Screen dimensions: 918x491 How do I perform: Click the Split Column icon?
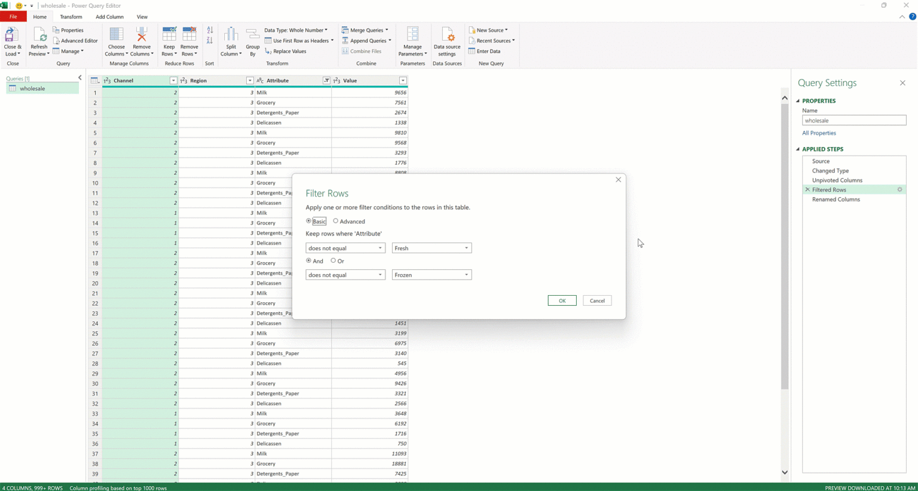coord(231,35)
